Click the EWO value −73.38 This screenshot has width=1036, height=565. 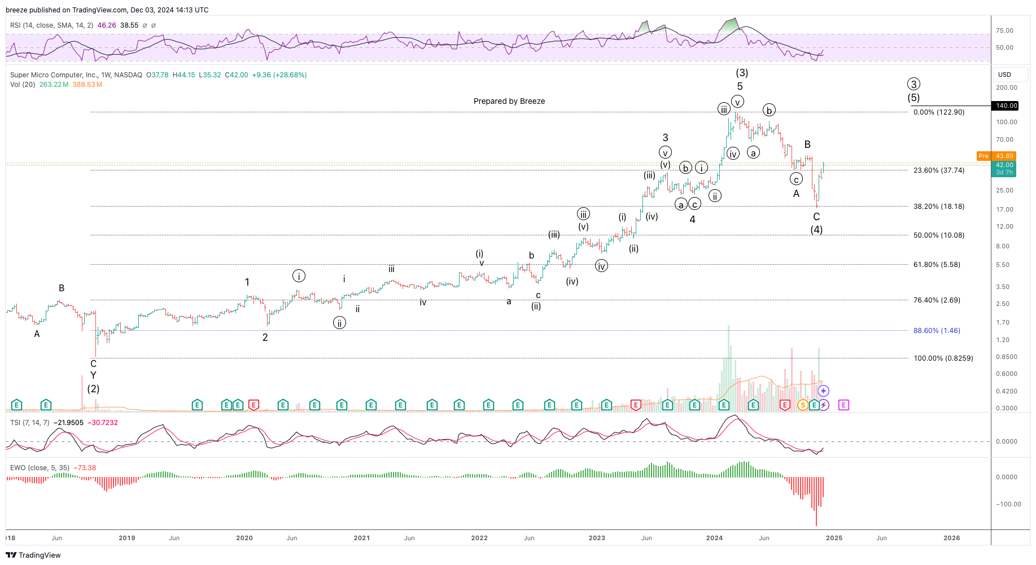point(85,468)
